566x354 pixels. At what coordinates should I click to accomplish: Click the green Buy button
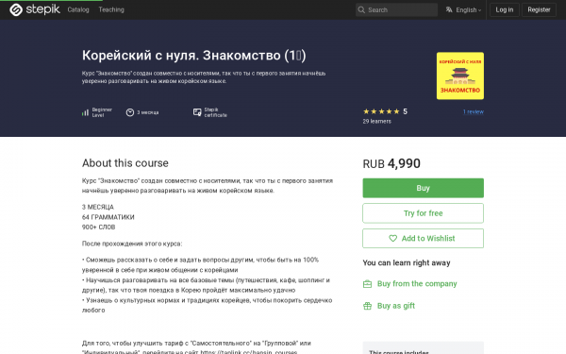click(x=423, y=188)
